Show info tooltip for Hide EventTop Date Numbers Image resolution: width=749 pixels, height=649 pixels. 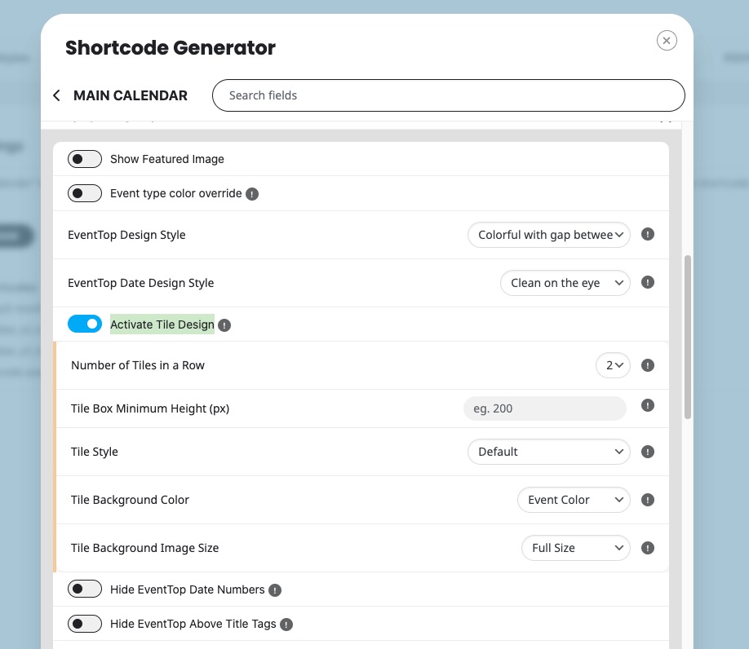click(275, 590)
